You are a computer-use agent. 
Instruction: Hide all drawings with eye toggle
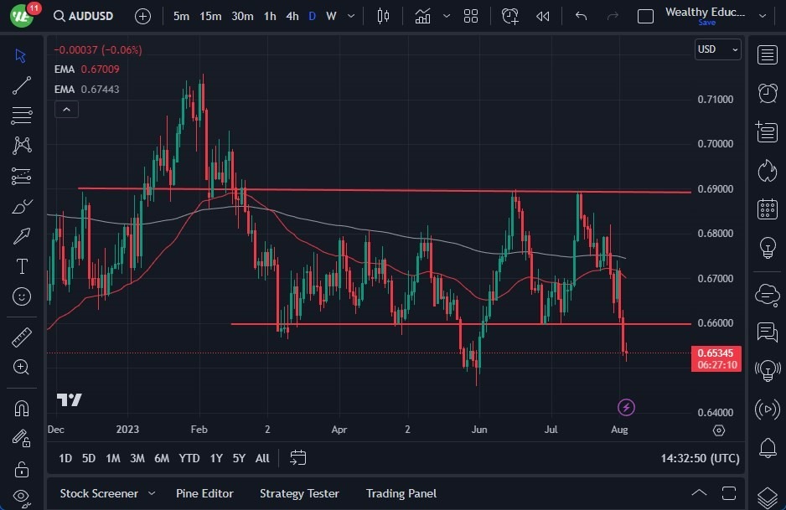pyautogui.click(x=21, y=497)
